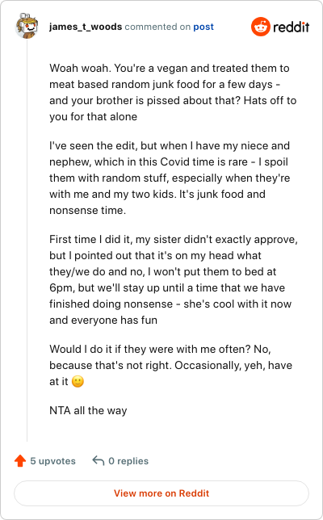Click the orange Reddit Snoo logo icon
323x520 pixels.
click(x=261, y=27)
